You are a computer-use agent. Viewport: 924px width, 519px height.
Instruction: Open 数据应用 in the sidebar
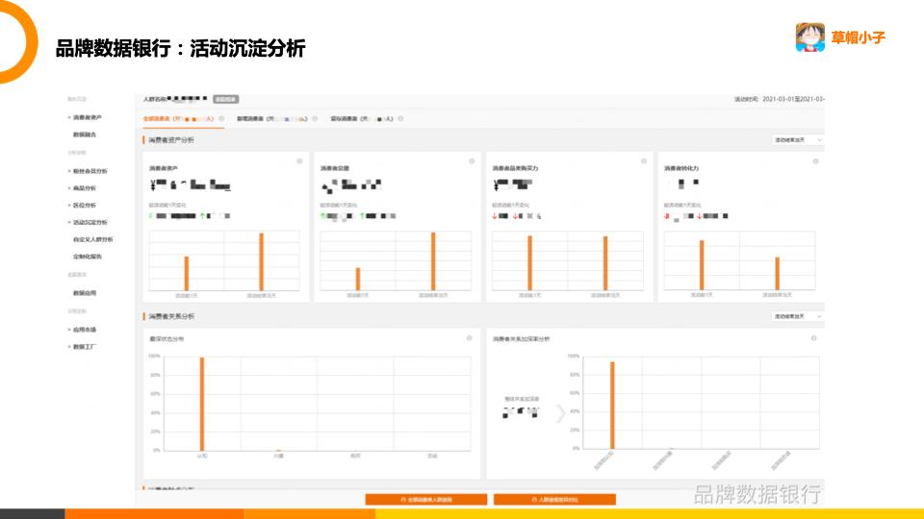click(x=85, y=293)
